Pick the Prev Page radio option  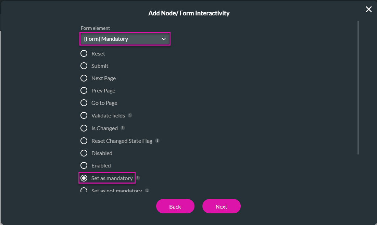tap(84, 91)
